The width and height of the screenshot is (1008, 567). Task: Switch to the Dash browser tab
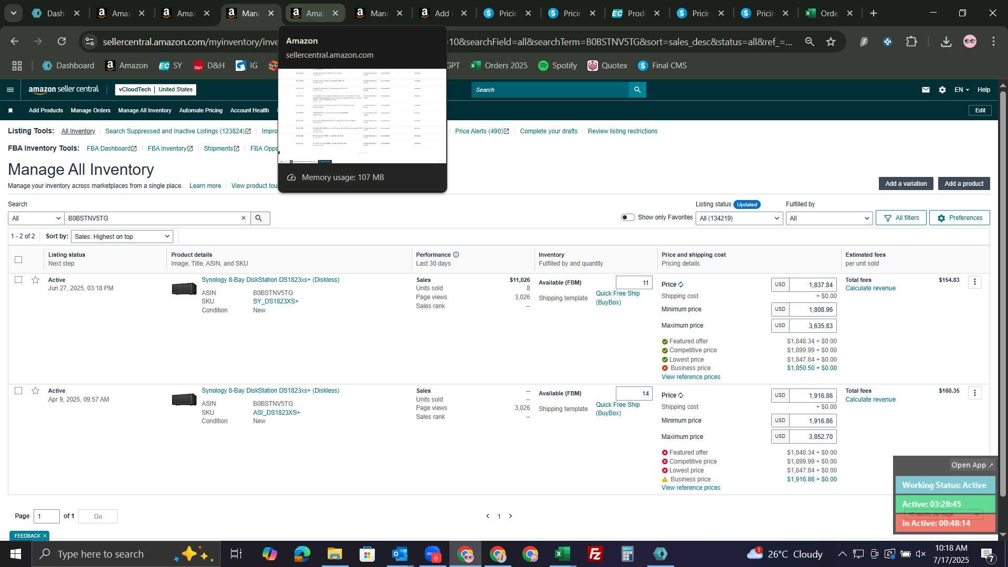(x=55, y=13)
